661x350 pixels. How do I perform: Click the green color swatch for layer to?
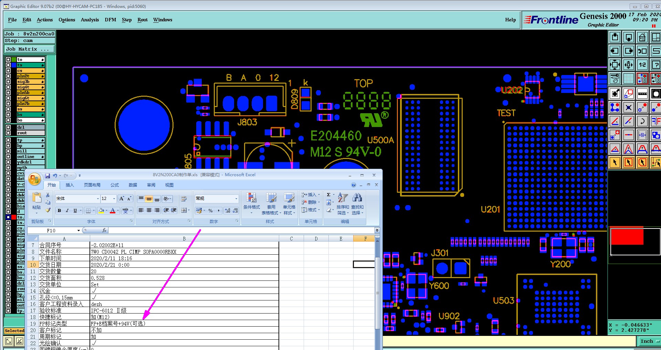(x=14, y=60)
